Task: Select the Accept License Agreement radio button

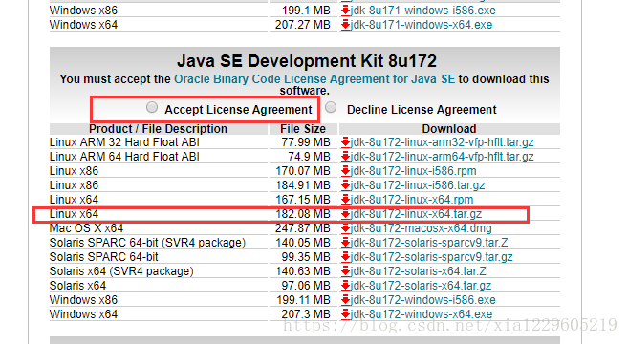Action: (152, 107)
